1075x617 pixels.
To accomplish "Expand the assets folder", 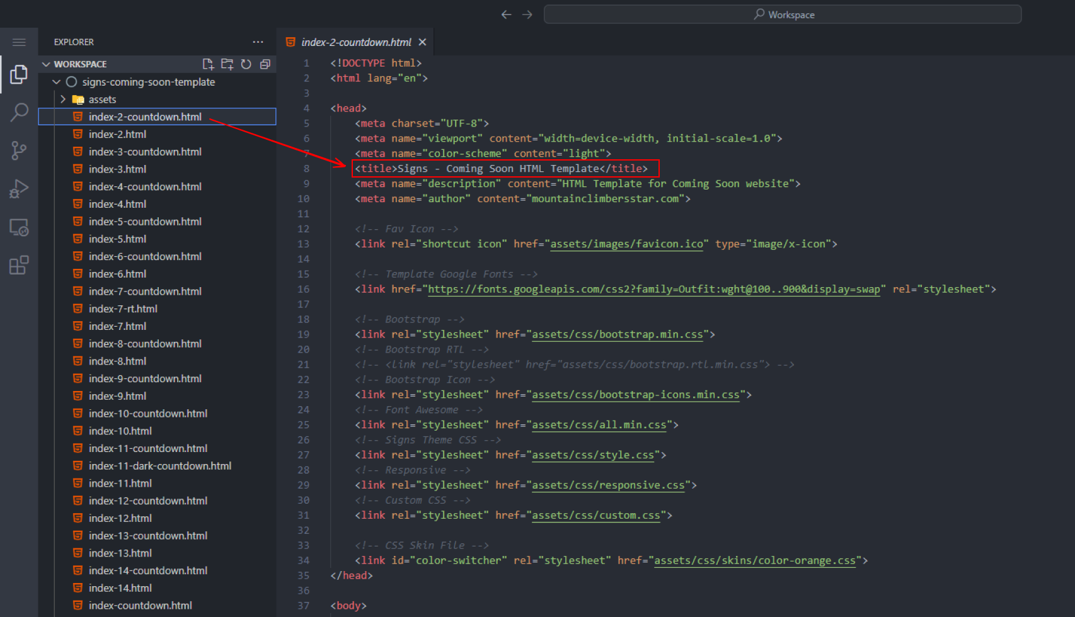I will point(63,99).
